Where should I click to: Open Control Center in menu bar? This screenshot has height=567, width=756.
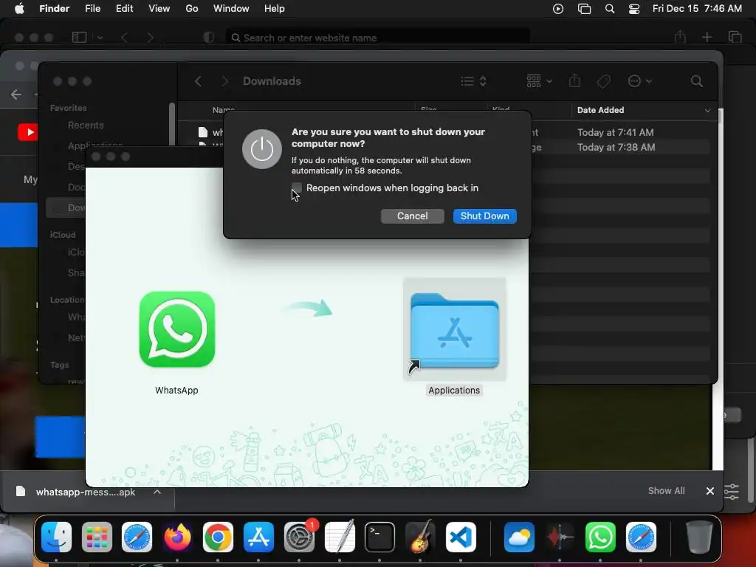click(x=634, y=9)
